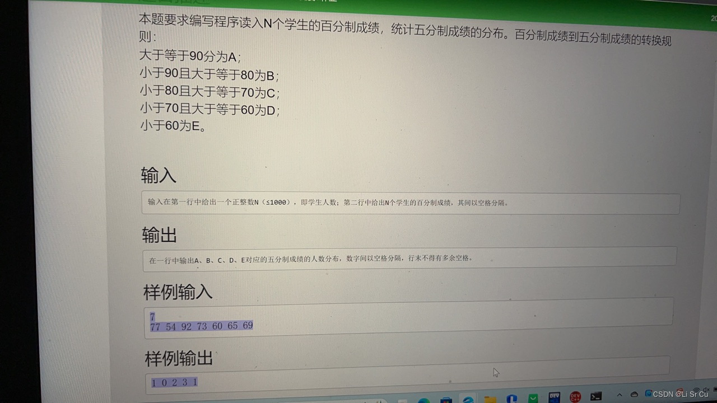
Task: Click the problem statement first line
Action: (405, 30)
